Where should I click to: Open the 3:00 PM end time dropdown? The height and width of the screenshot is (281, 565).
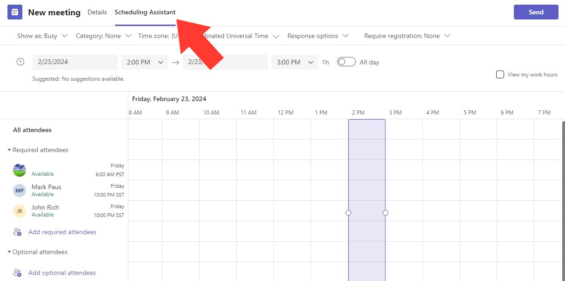tap(295, 62)
